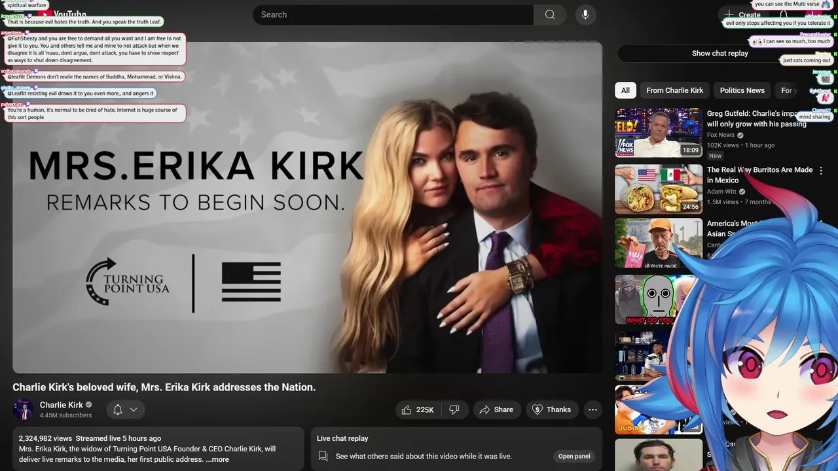Open notification bell dropdown for channel

[x=125, y=410]
